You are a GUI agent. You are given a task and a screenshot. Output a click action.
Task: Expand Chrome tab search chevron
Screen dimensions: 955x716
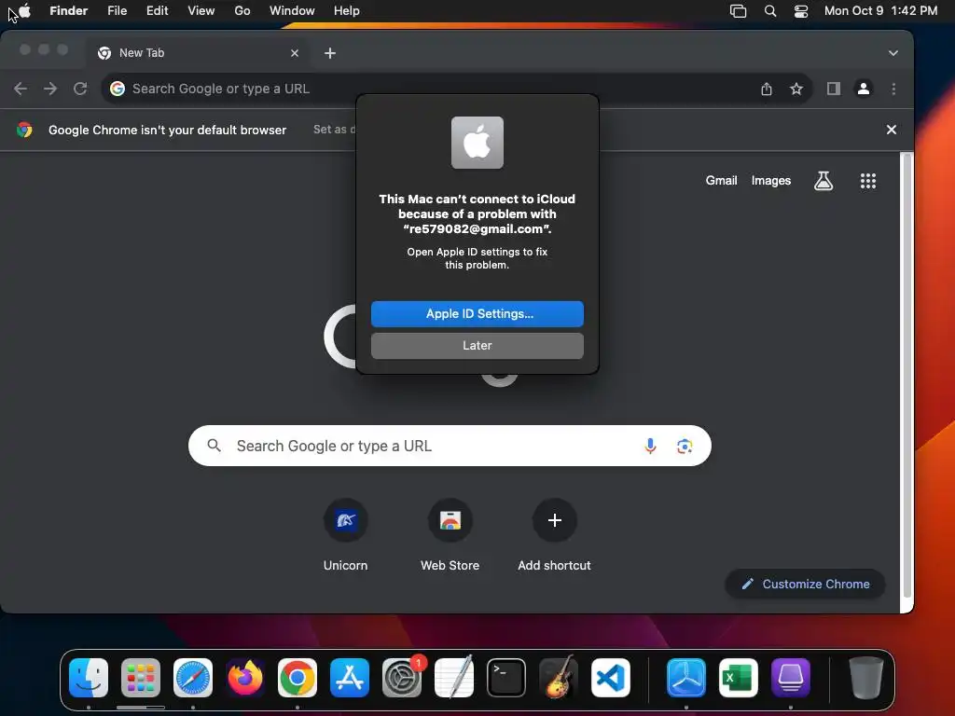[893, 53]
